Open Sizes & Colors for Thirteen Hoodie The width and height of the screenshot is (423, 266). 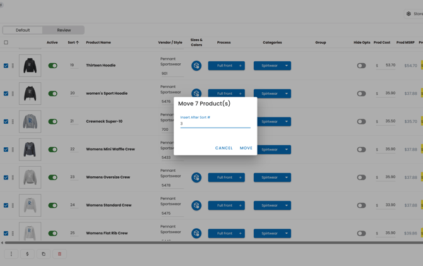click(196, 66)
